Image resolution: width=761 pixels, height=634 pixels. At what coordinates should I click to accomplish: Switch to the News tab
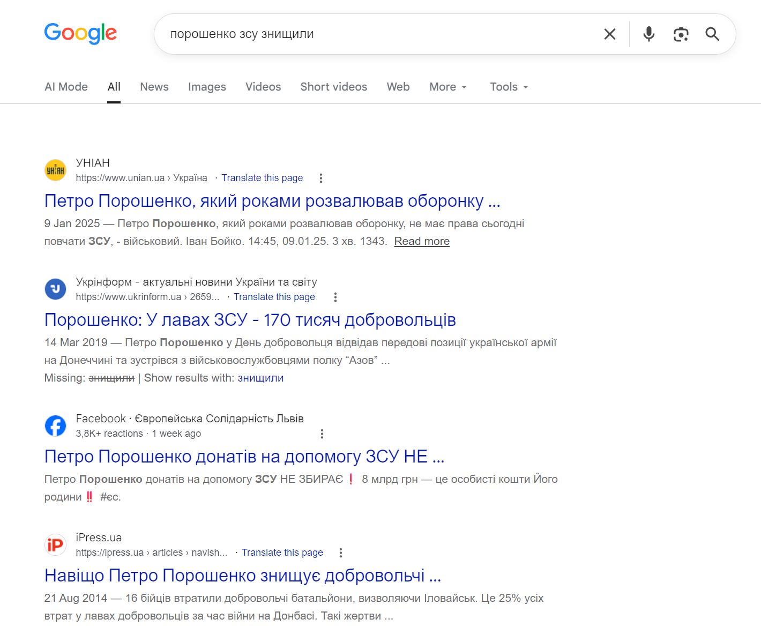point(154,87)
